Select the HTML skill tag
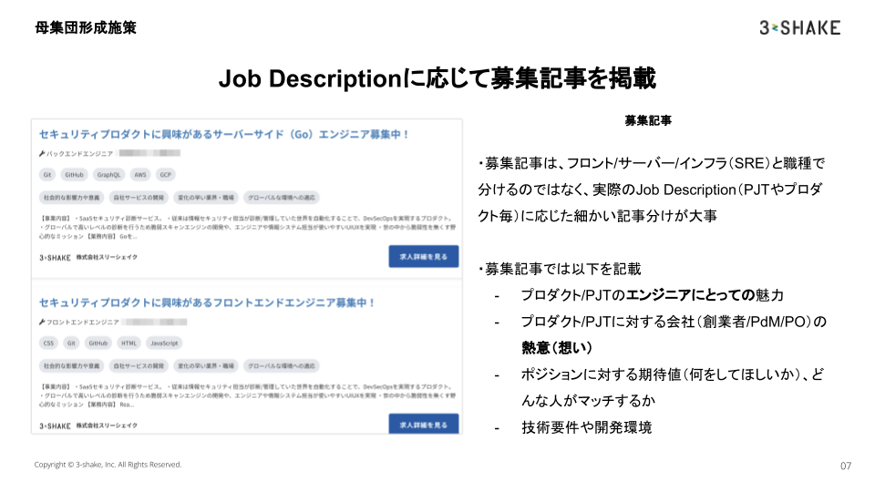This screenshot has height=492, width=875. point(129,343)
